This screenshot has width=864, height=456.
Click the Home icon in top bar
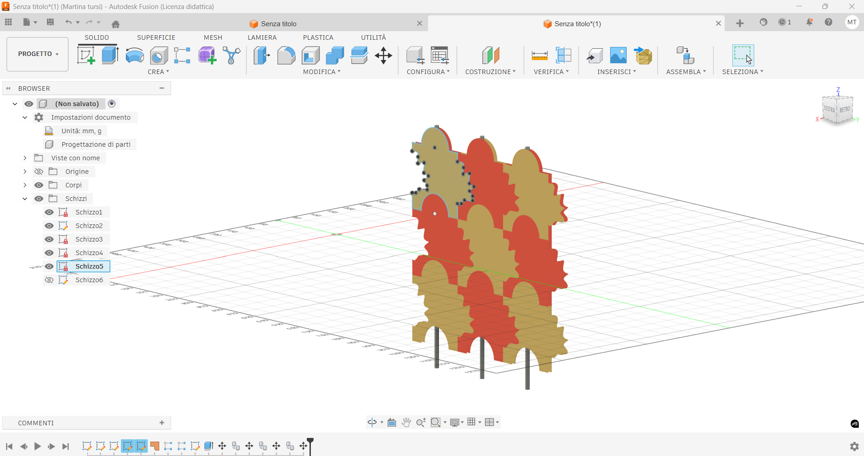point(116,24)
